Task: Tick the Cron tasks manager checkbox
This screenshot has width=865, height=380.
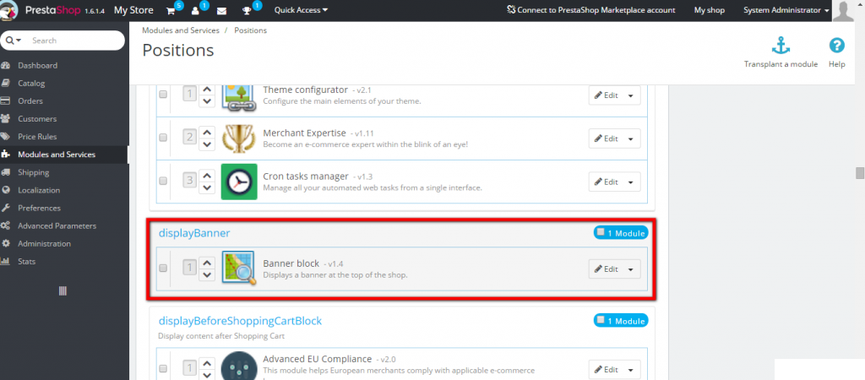Action: [163, 181]
